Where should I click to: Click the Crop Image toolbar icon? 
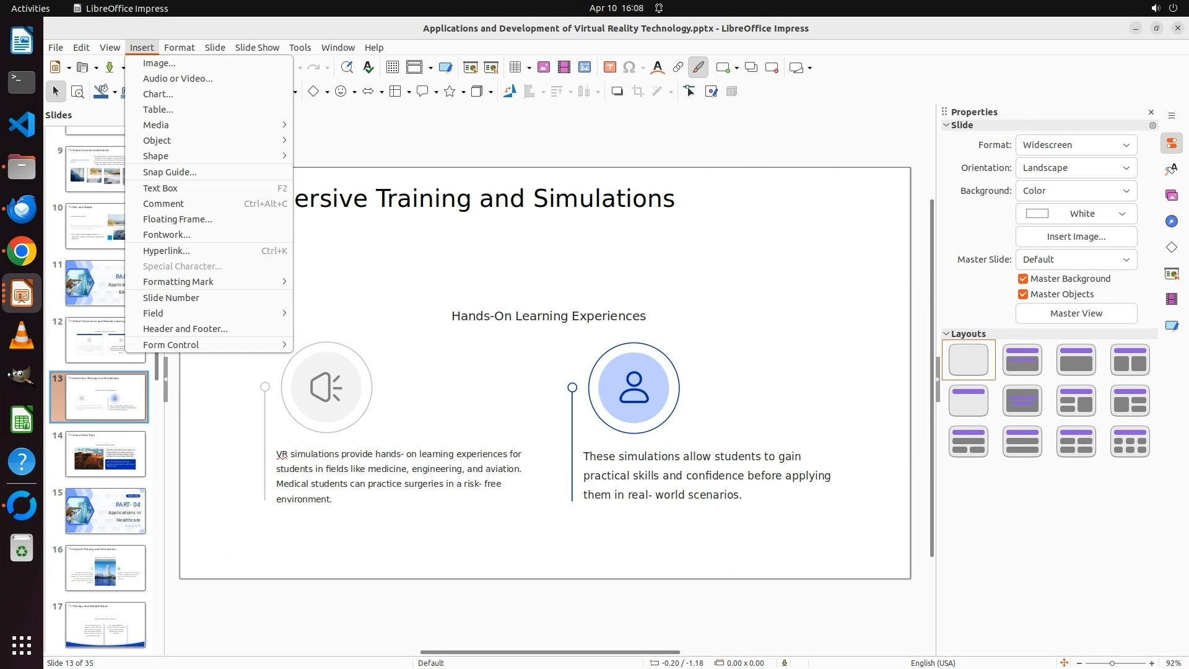tap(637, 92)
